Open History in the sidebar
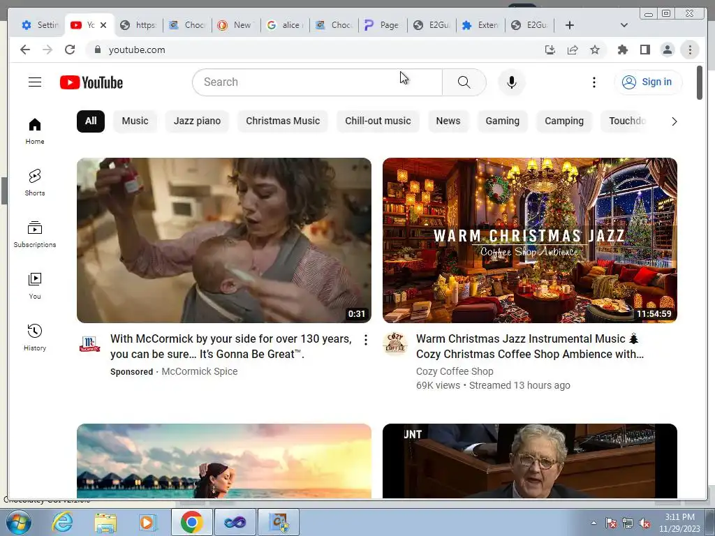Image resolution: width=715 pixels, height=536 pixels. (35, 337)
